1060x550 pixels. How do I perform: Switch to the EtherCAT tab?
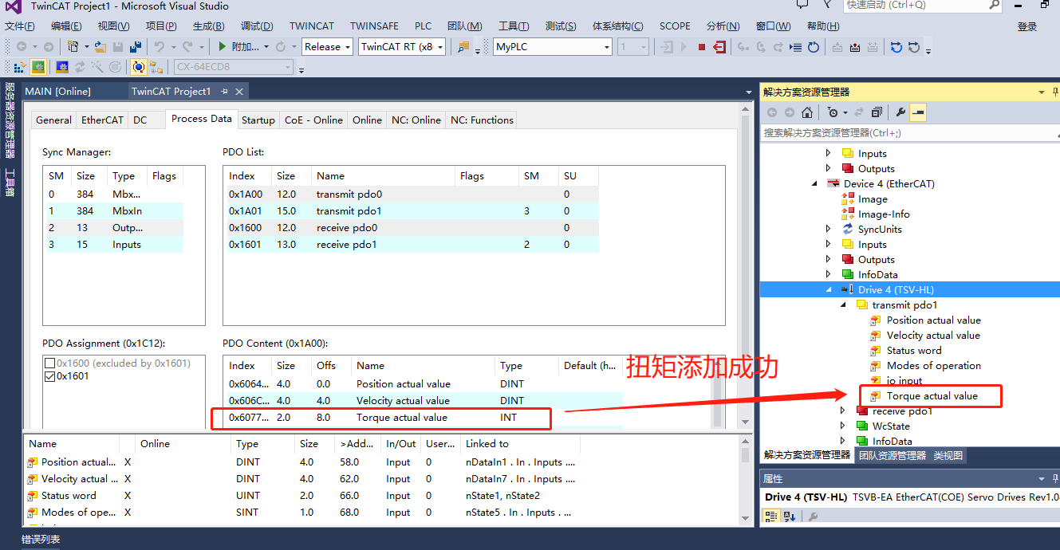click(x=102, y=120)
